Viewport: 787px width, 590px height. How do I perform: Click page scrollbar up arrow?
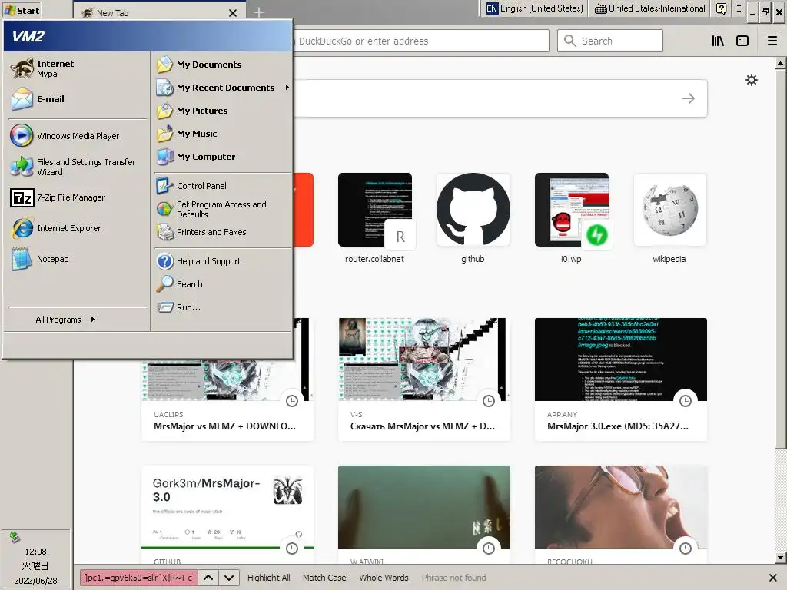(x=780, y=63)
